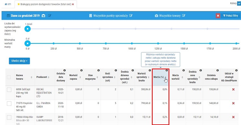241x125 pixels.
Task: Check the third row checkbox
Action: pos(9,118)
